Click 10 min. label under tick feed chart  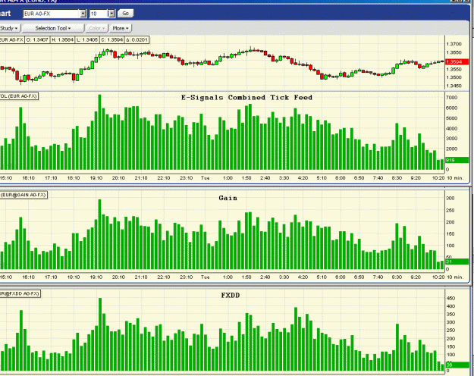click(455, 178)
